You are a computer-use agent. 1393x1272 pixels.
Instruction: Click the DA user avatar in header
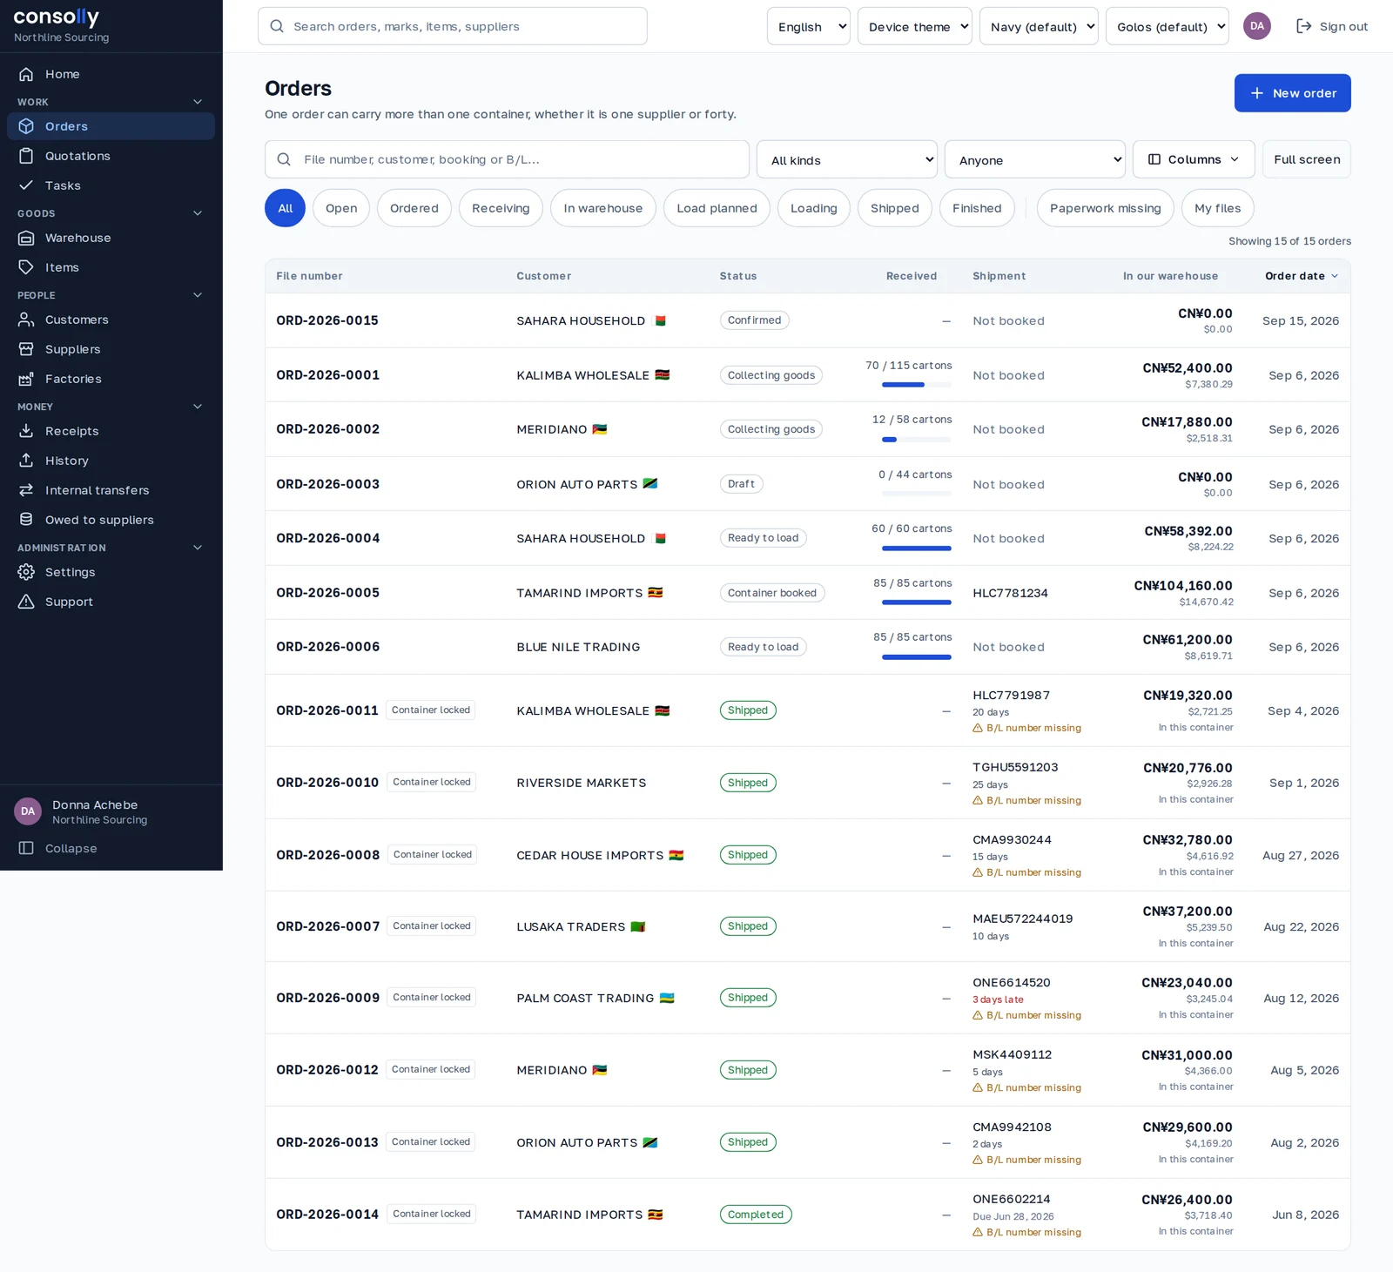[x=1256, y=26]
